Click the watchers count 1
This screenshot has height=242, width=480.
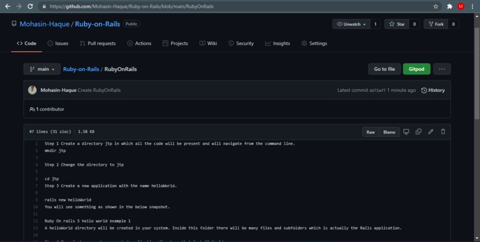click(375, 24)
